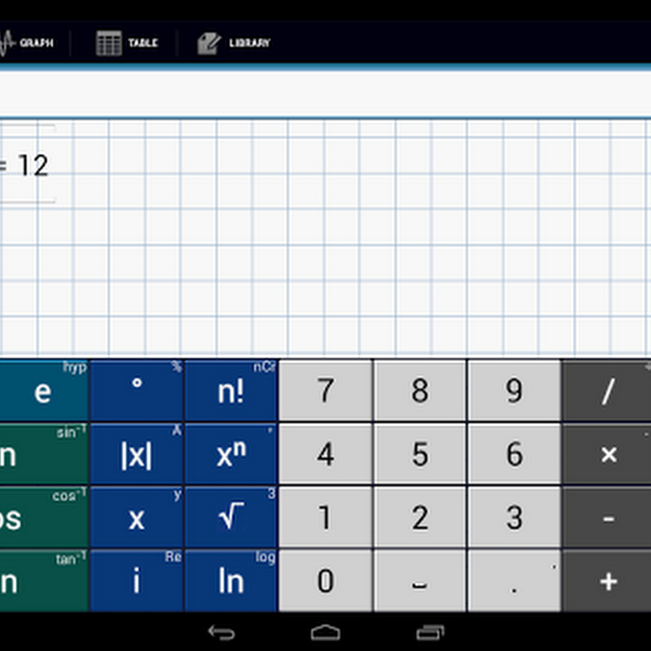Tap the x to the n power key

click(x=231, y=454)
